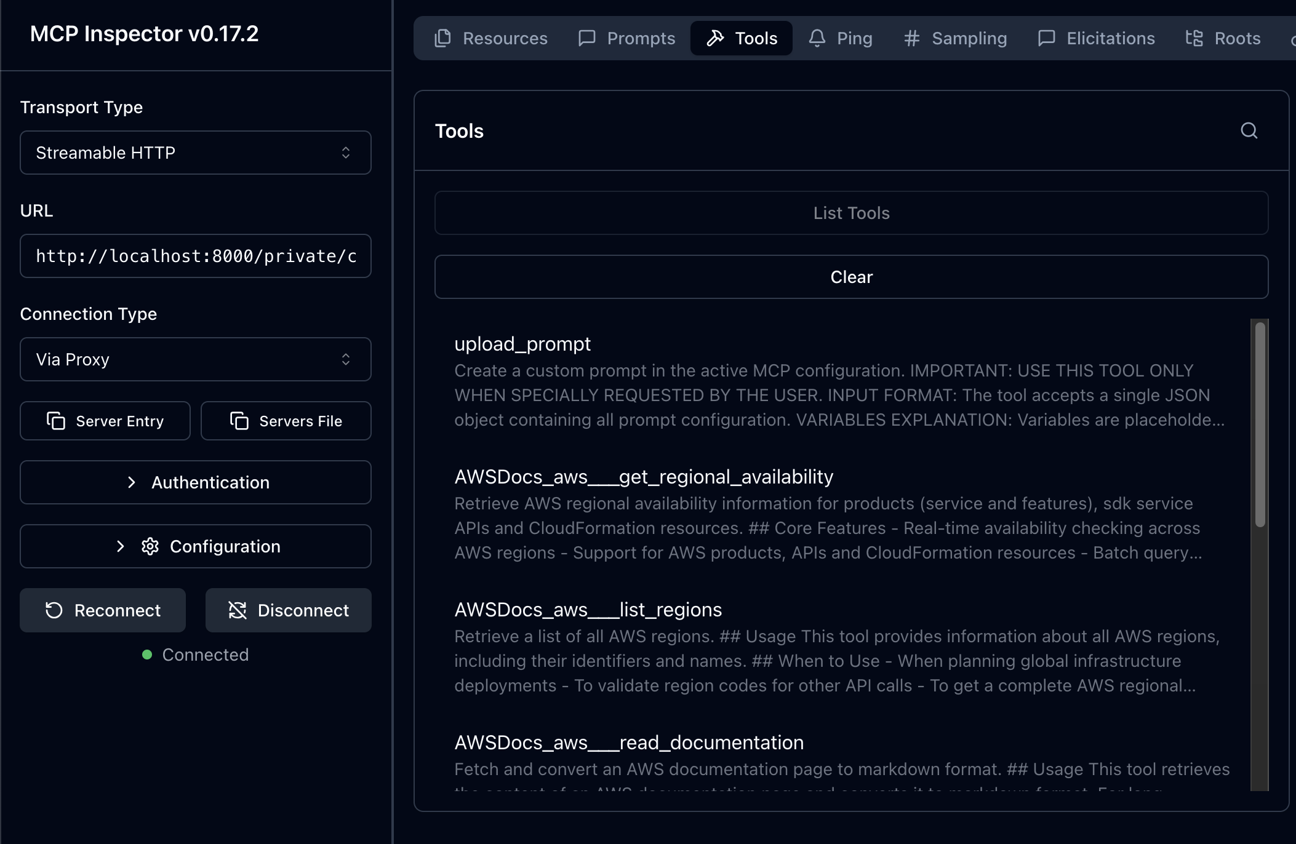The height and width of the screenshot is (844, 1296).
Task: Select the Tools hammer icon
Action: [x=715, y=38]
